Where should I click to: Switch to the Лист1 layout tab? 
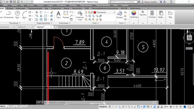point(11,106)
